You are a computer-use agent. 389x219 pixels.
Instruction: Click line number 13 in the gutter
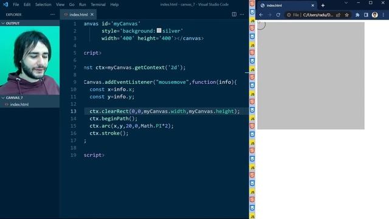tap(73, 111)
